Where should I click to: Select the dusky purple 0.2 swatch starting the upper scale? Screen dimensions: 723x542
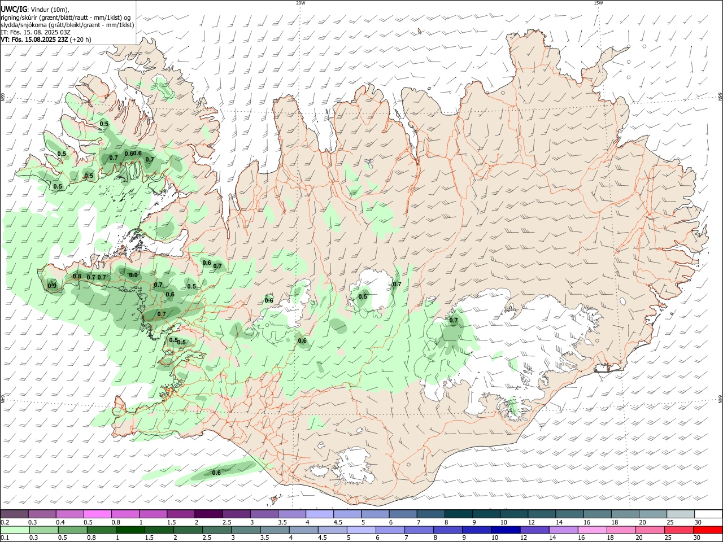click(14, 514)
